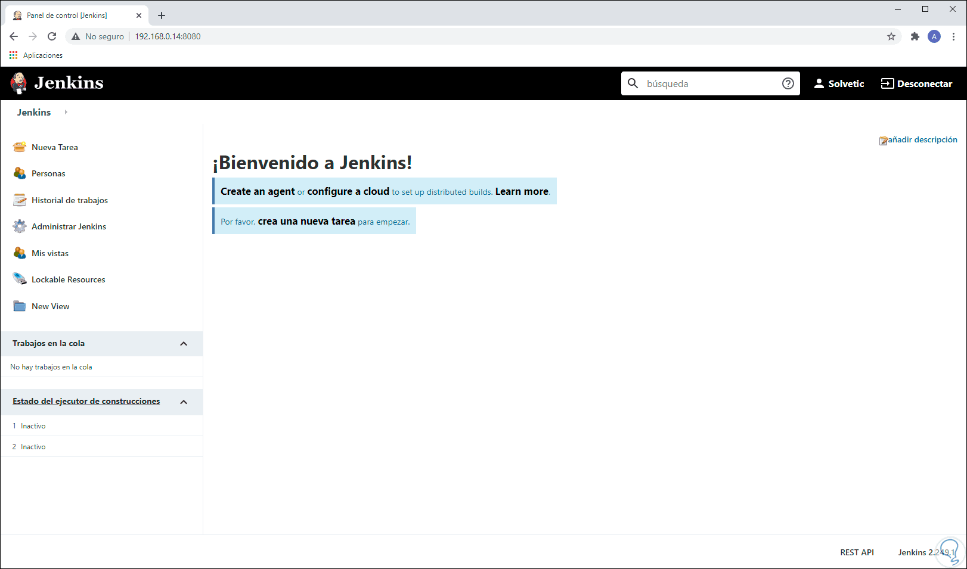The image size is (967, 569).
Task: Click the Desconectar link
Action: 925,83
